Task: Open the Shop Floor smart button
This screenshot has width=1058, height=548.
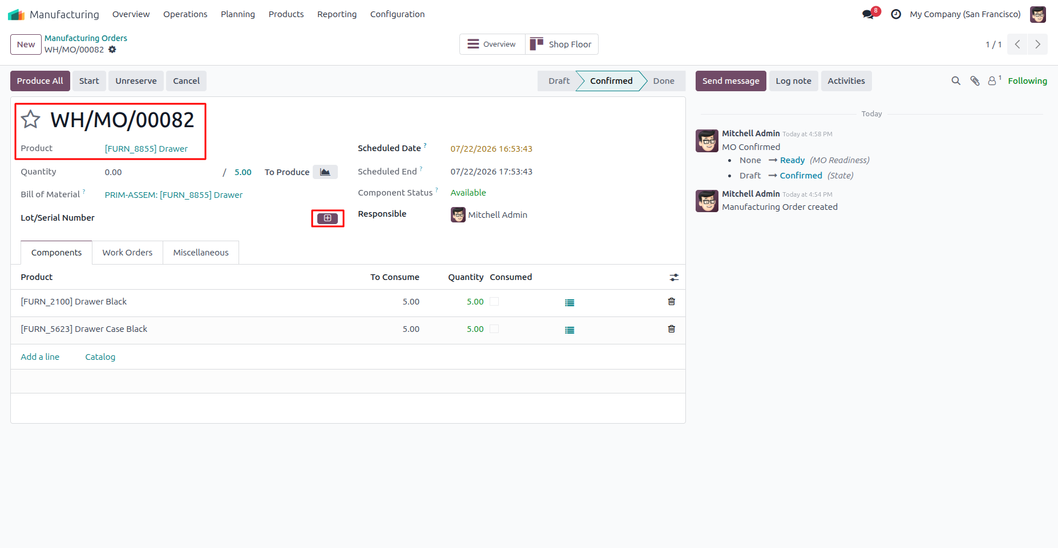Action: click(x=562, y=44)
